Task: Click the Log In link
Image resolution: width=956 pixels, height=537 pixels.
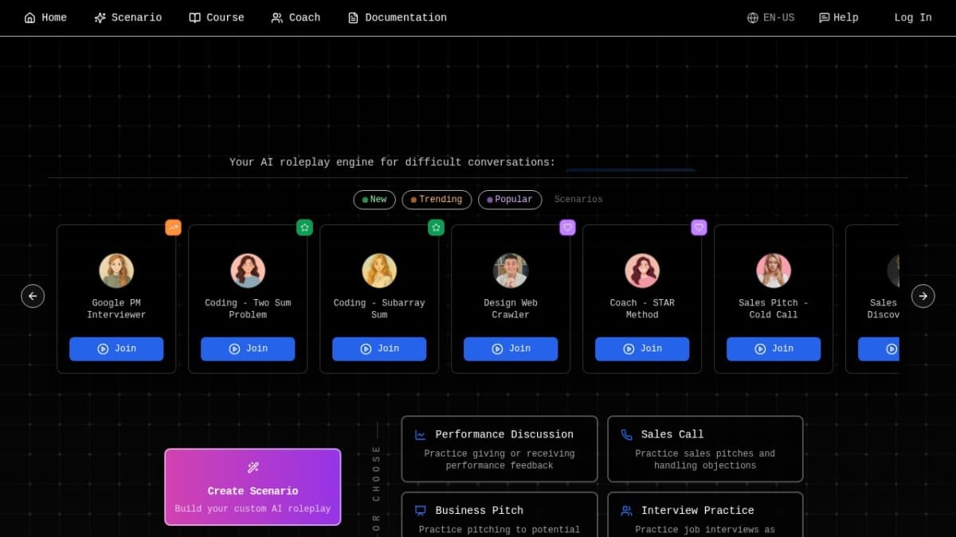Action: click(912, 18)
